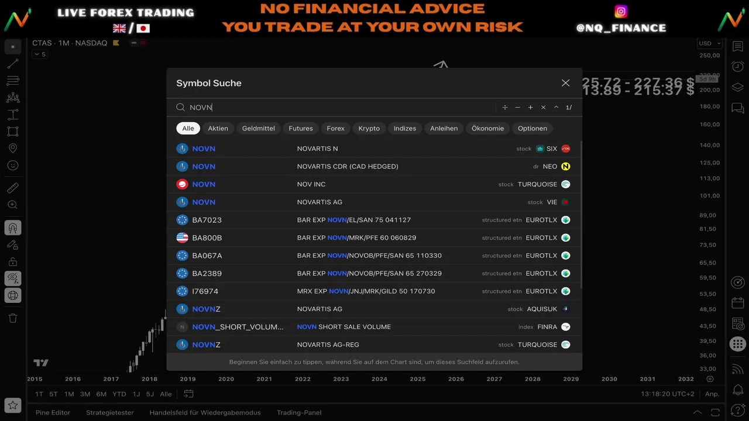Select the Geldmittel filter tab

[259, 128]
